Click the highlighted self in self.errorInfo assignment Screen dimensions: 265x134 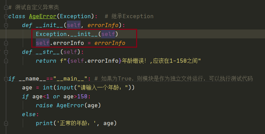coord(43,43)
